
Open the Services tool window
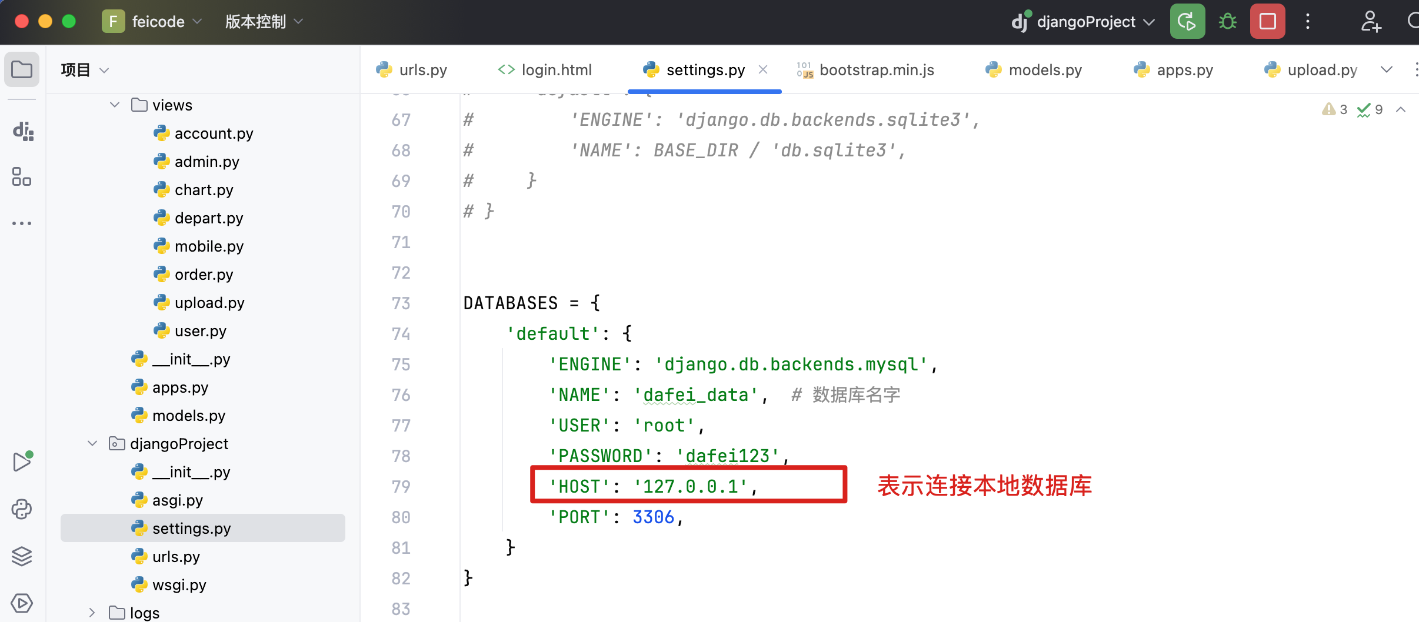(x=22, y=603)
